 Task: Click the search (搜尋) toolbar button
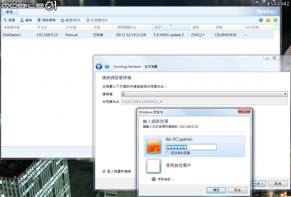(9, 20)
